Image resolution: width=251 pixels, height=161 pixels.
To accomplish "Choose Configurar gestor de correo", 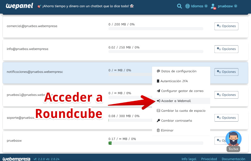I will [x=181, y=91].
